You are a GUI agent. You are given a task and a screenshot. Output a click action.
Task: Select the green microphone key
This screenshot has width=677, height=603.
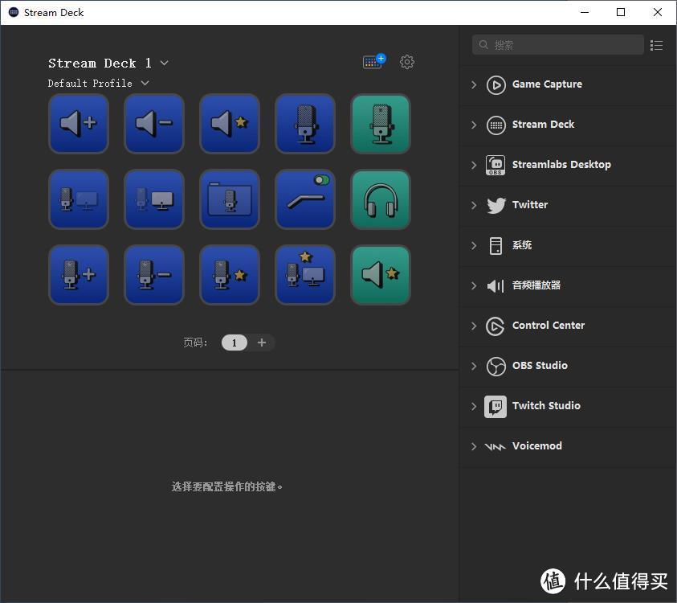381,124
